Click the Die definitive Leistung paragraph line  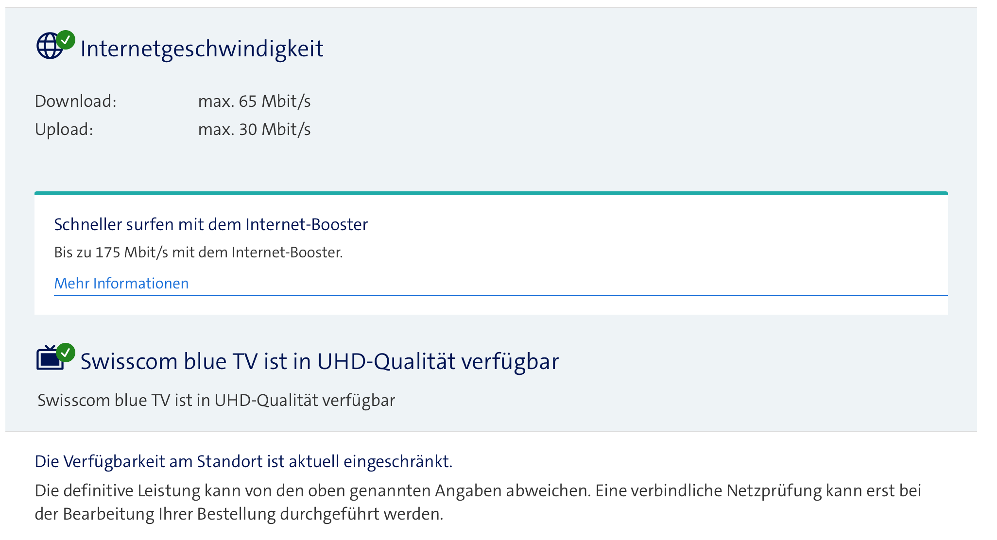pyautogui.click(x=478, y=490)
